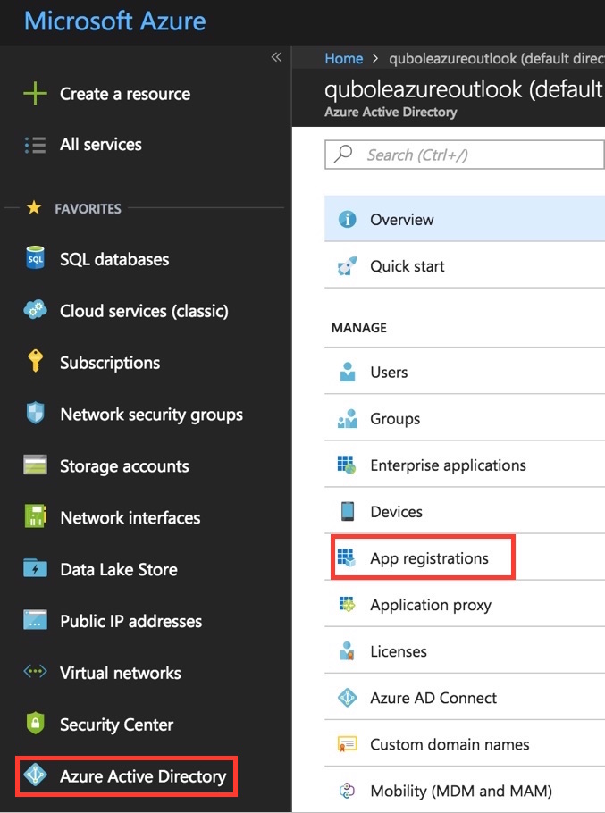Image resolution: width=605 pixels, height=813 pixels.
Task: Click the All services list icon
Action: point(35,145)
